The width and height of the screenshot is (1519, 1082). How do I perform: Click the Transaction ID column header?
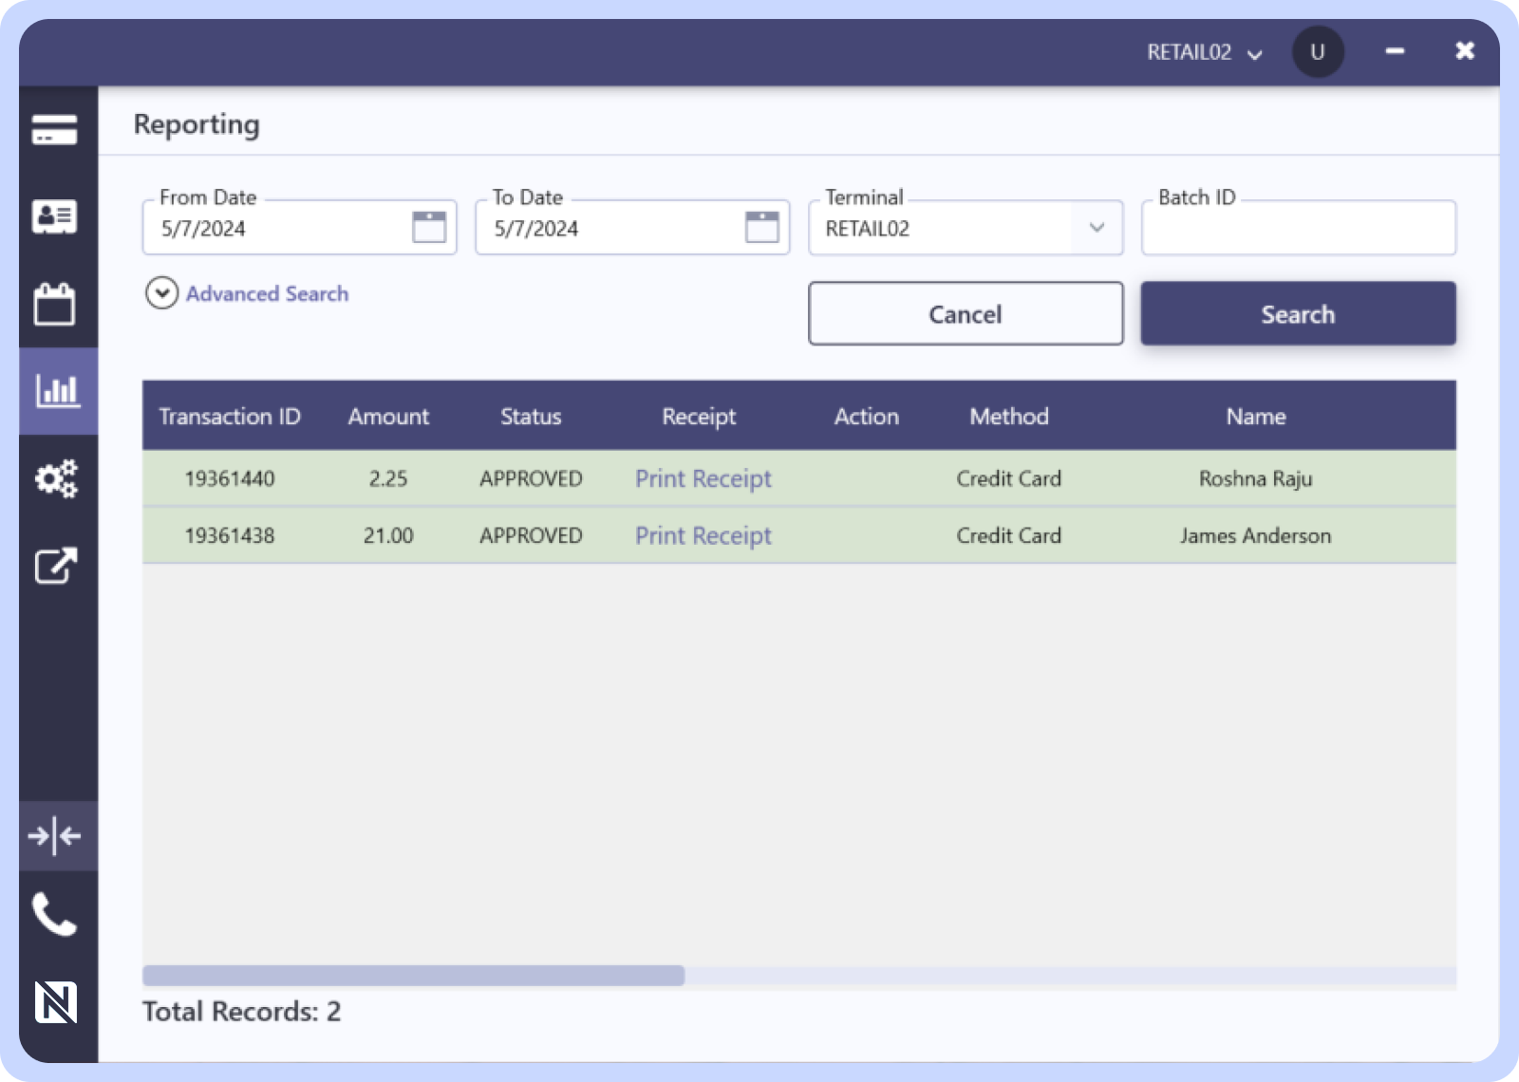click(x=230, y=417)
